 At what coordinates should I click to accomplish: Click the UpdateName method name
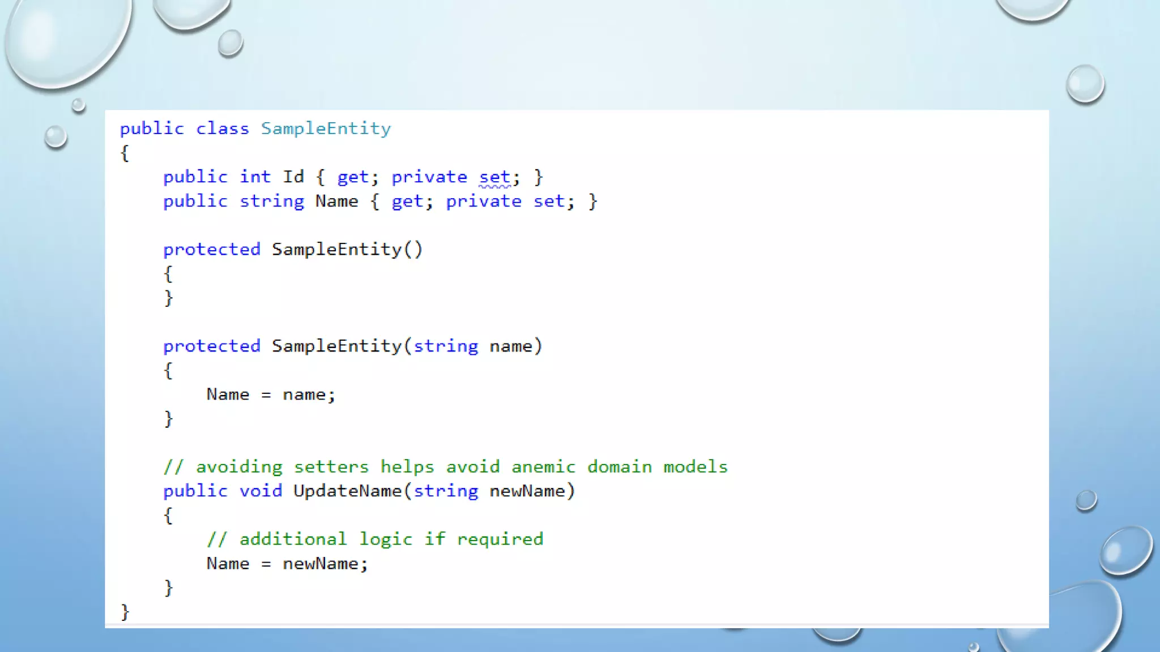click(347, 491)
